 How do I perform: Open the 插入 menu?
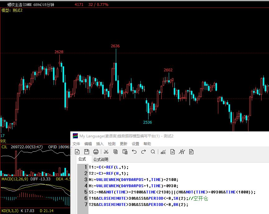(100, 144)
